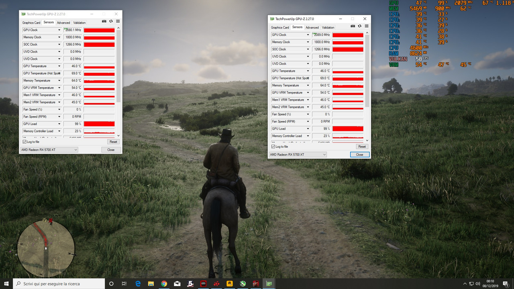Click Close button in right GPU-Z window
This screenshot has width=514, height=289.
click(x=359, y=155)
